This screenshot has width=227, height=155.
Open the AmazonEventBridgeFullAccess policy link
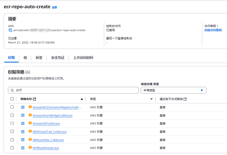(52, 115)
